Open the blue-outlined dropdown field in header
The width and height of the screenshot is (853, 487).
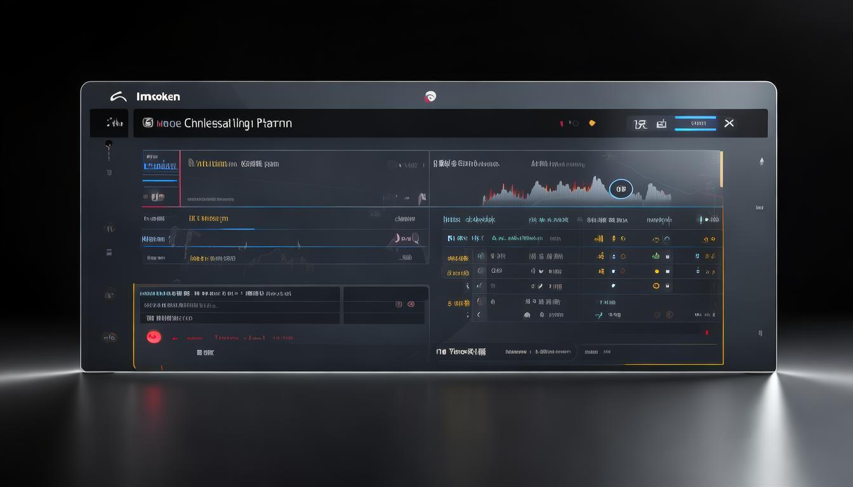(695, 123)
